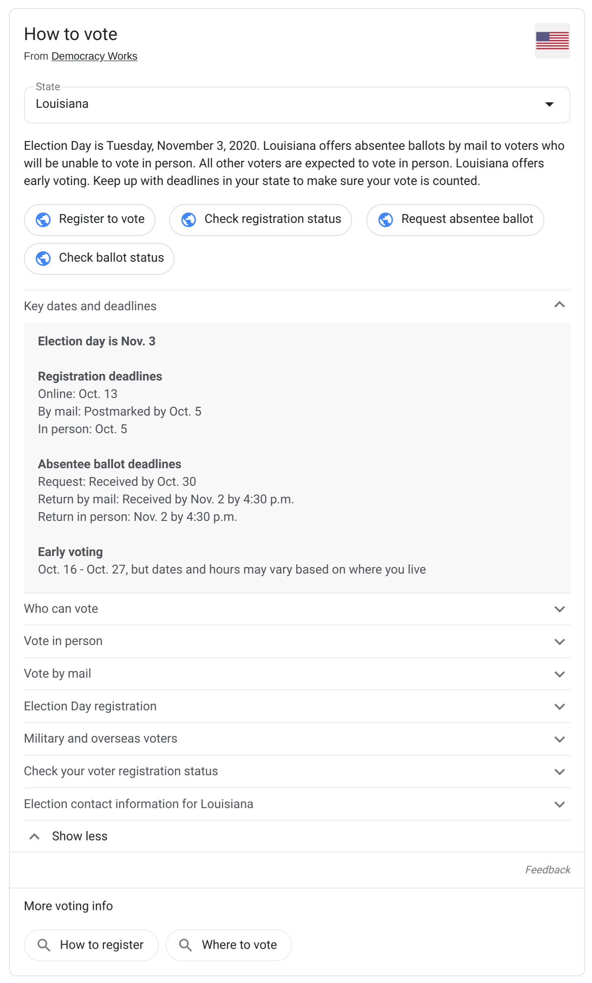
Task: Expand the Vote by mail section
Action: point(559,674)
